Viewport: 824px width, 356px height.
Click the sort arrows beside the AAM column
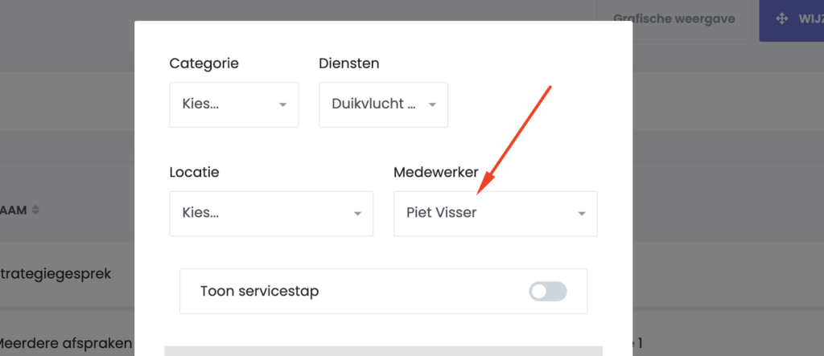[35, 211]
